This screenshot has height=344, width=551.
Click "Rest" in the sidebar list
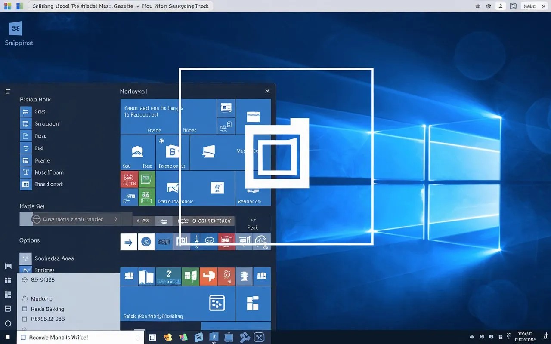point(40,136)
